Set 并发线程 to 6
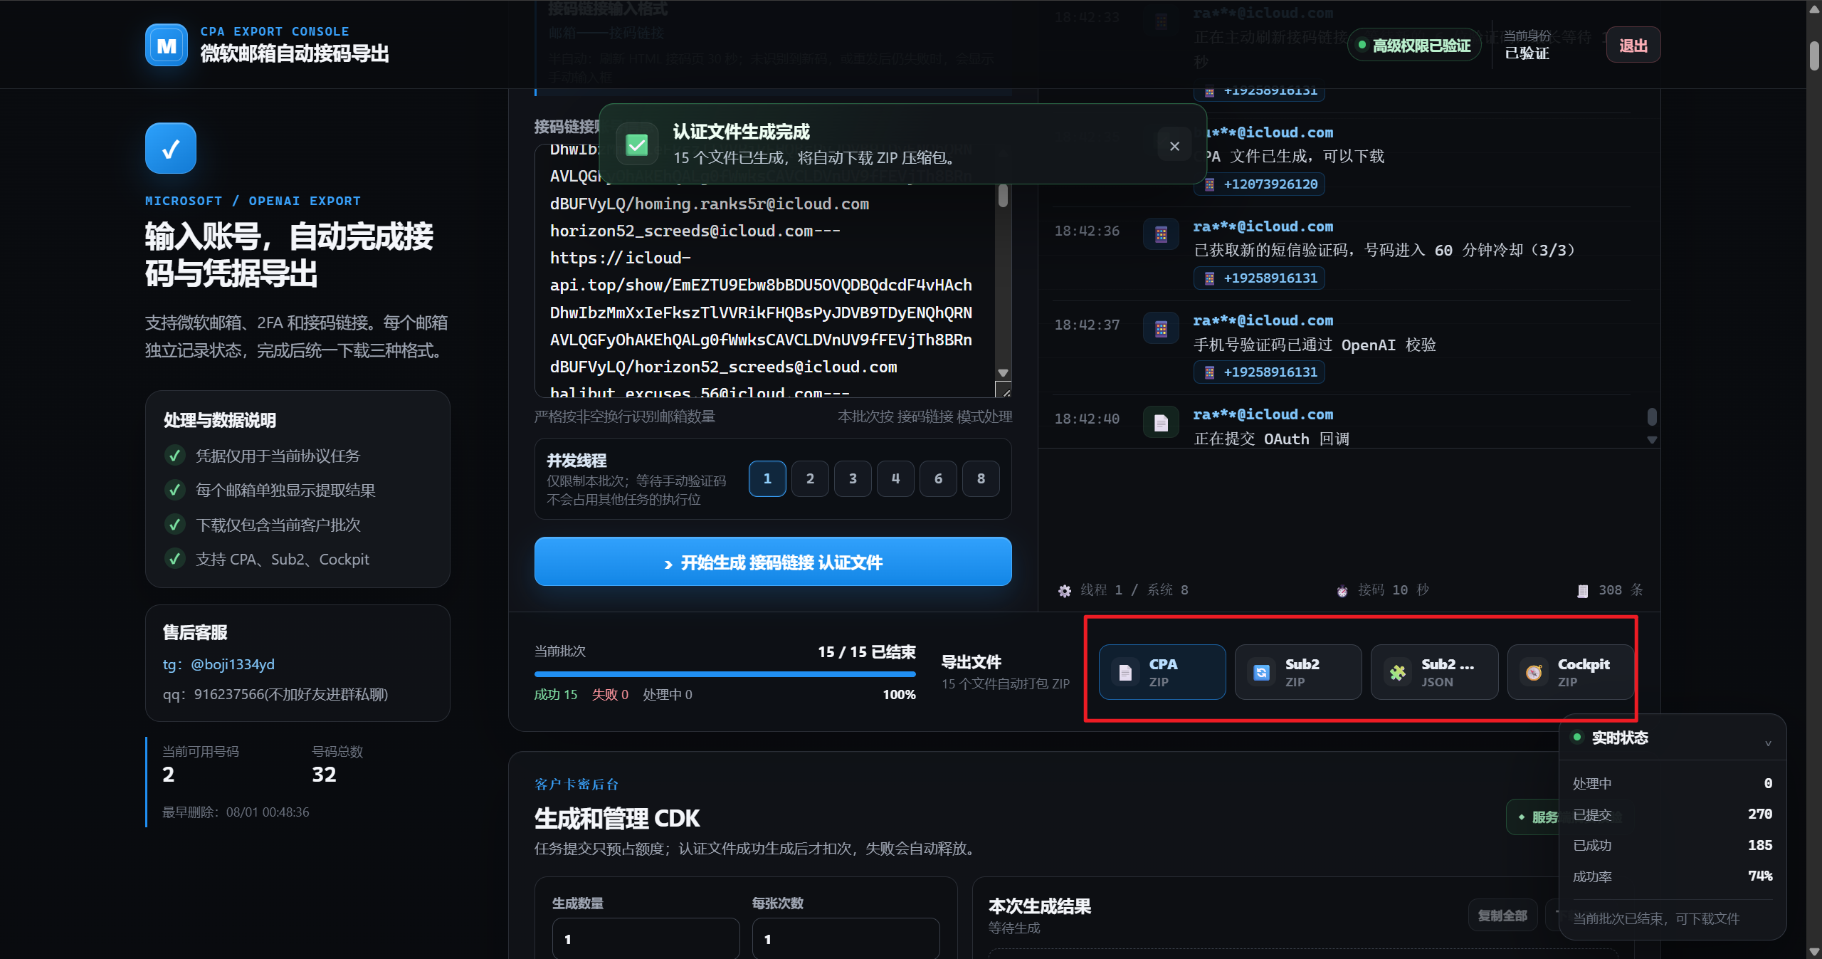This screenshot has height=959, width=1822. coord(938,478)
